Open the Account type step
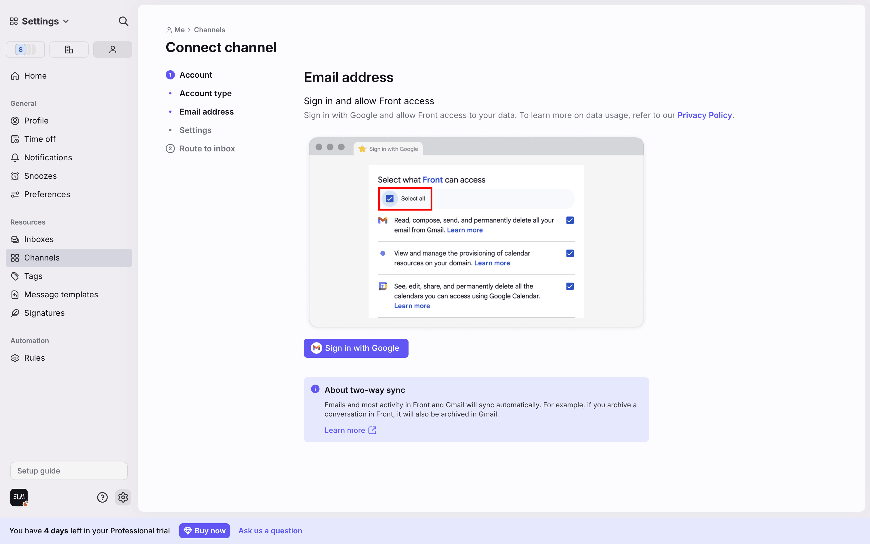This screenshot has width=870, height=544. tap(205, 93)
